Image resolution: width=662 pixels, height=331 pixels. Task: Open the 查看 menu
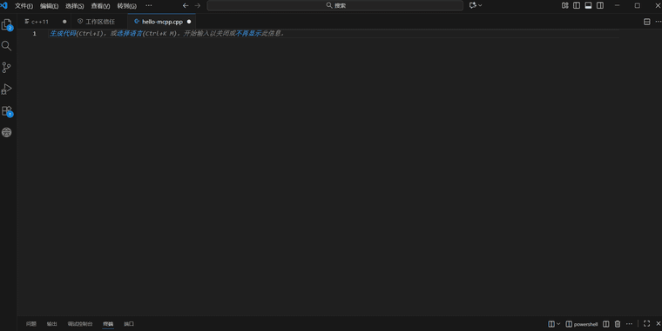[100, 6]
